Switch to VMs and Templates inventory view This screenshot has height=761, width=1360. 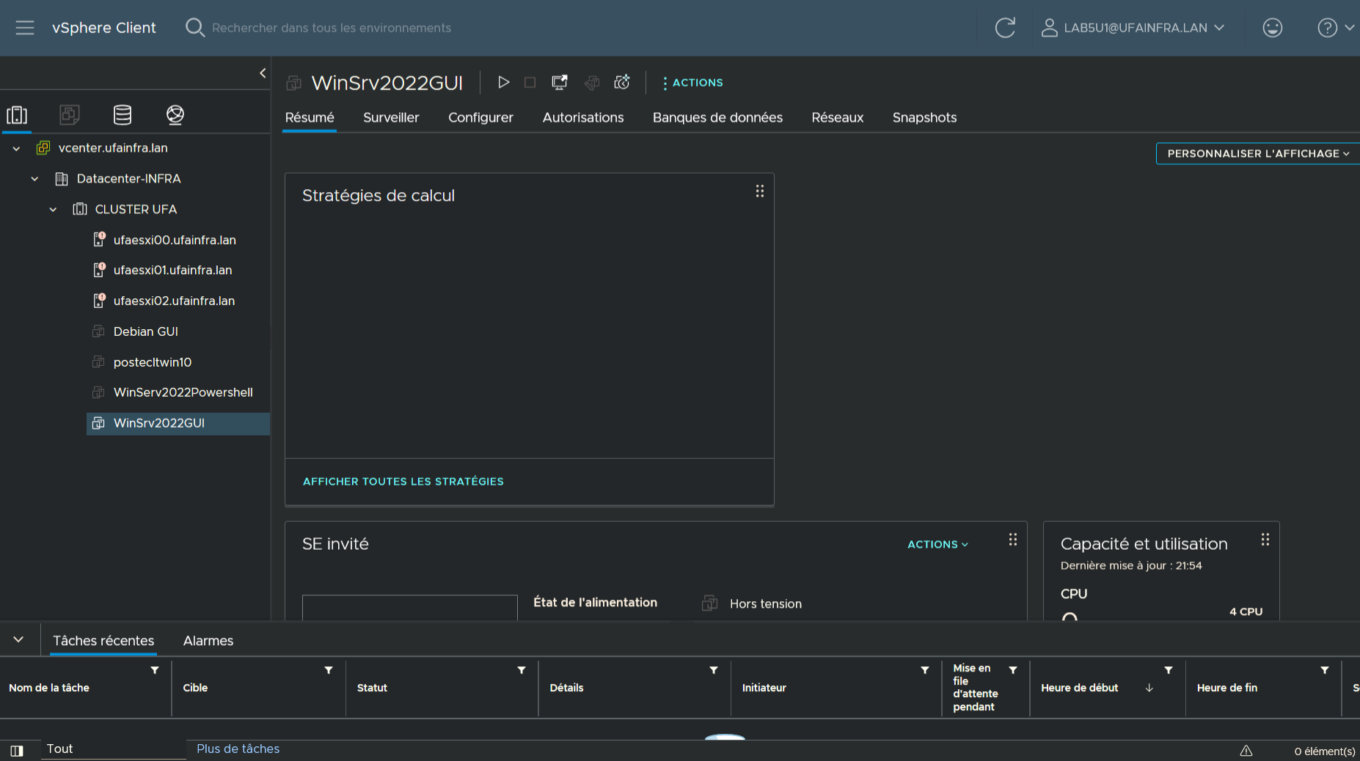pos(70,115)
